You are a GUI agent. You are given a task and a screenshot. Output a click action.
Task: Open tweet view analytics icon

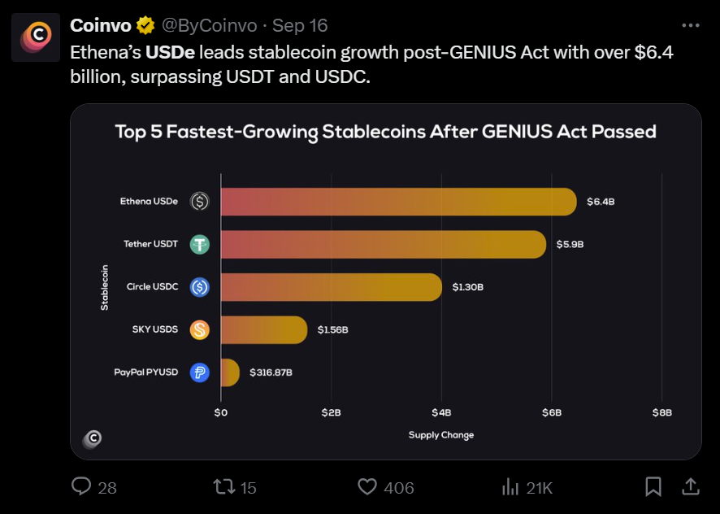tap(511, 486)
